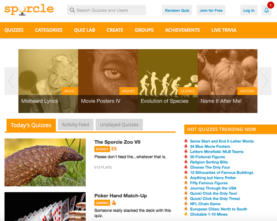Image resolution: width=277 pixels, height=221 pixels.
Task: Click the Sporcle logo
Action: 29,10
